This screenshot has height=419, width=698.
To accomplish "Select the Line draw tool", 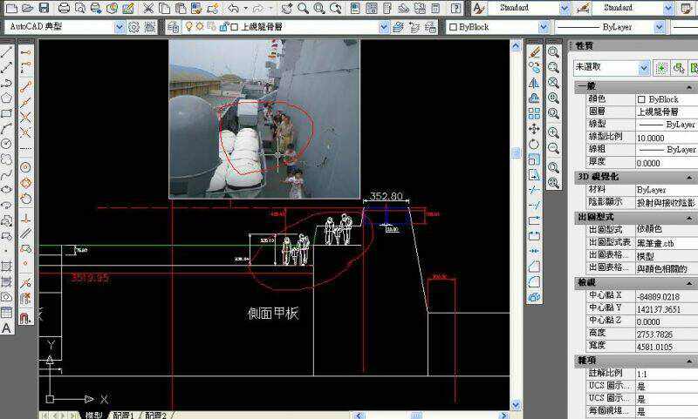I will click(x=7, y=51).
